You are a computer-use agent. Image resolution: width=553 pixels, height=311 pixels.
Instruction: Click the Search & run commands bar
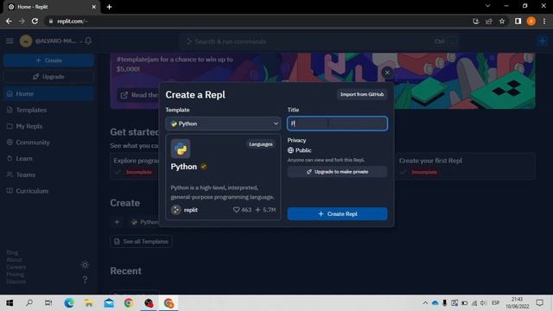(x=319, y=41)
